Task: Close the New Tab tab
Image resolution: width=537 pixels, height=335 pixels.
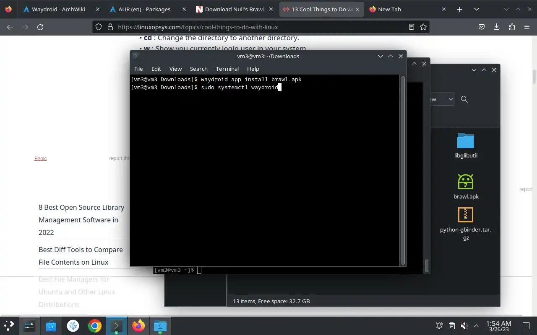Action: pyautogui.click(x=443, y=9)
